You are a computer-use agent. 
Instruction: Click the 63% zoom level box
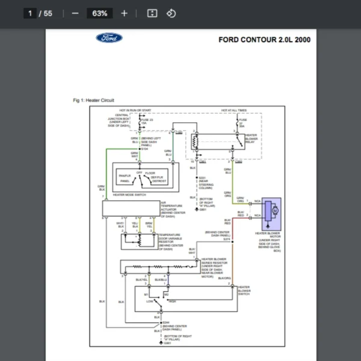click(x=100, y=13)
